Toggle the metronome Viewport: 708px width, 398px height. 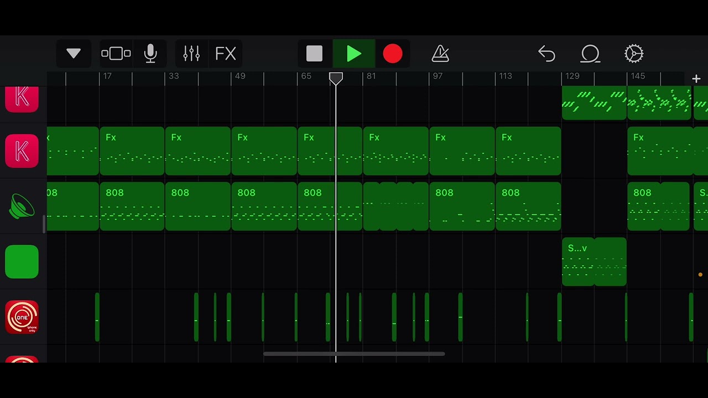(x=440, y=54)
